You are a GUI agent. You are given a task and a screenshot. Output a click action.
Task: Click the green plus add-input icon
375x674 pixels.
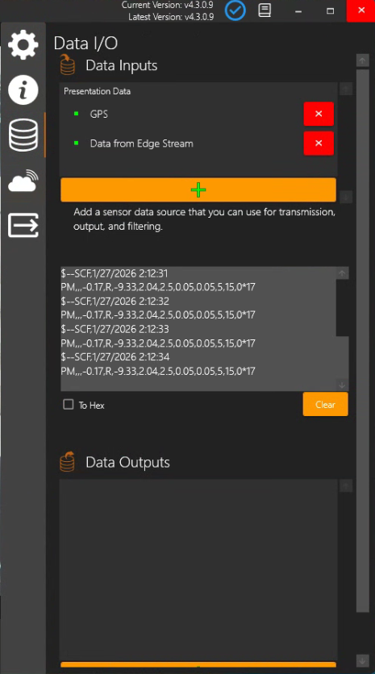click(198, 189)
